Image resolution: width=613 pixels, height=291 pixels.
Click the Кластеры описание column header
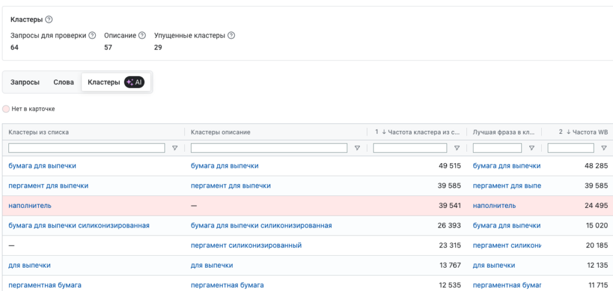(x=220, y=132)
